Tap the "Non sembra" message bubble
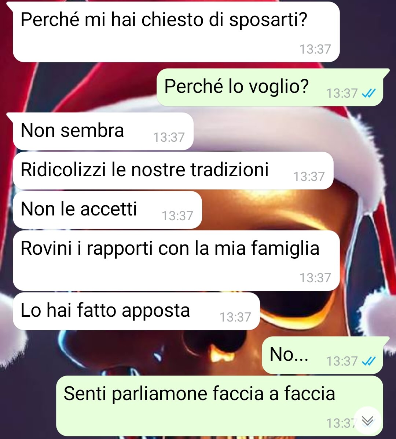Viewport: 396px width, 439px height. [103, 131]
